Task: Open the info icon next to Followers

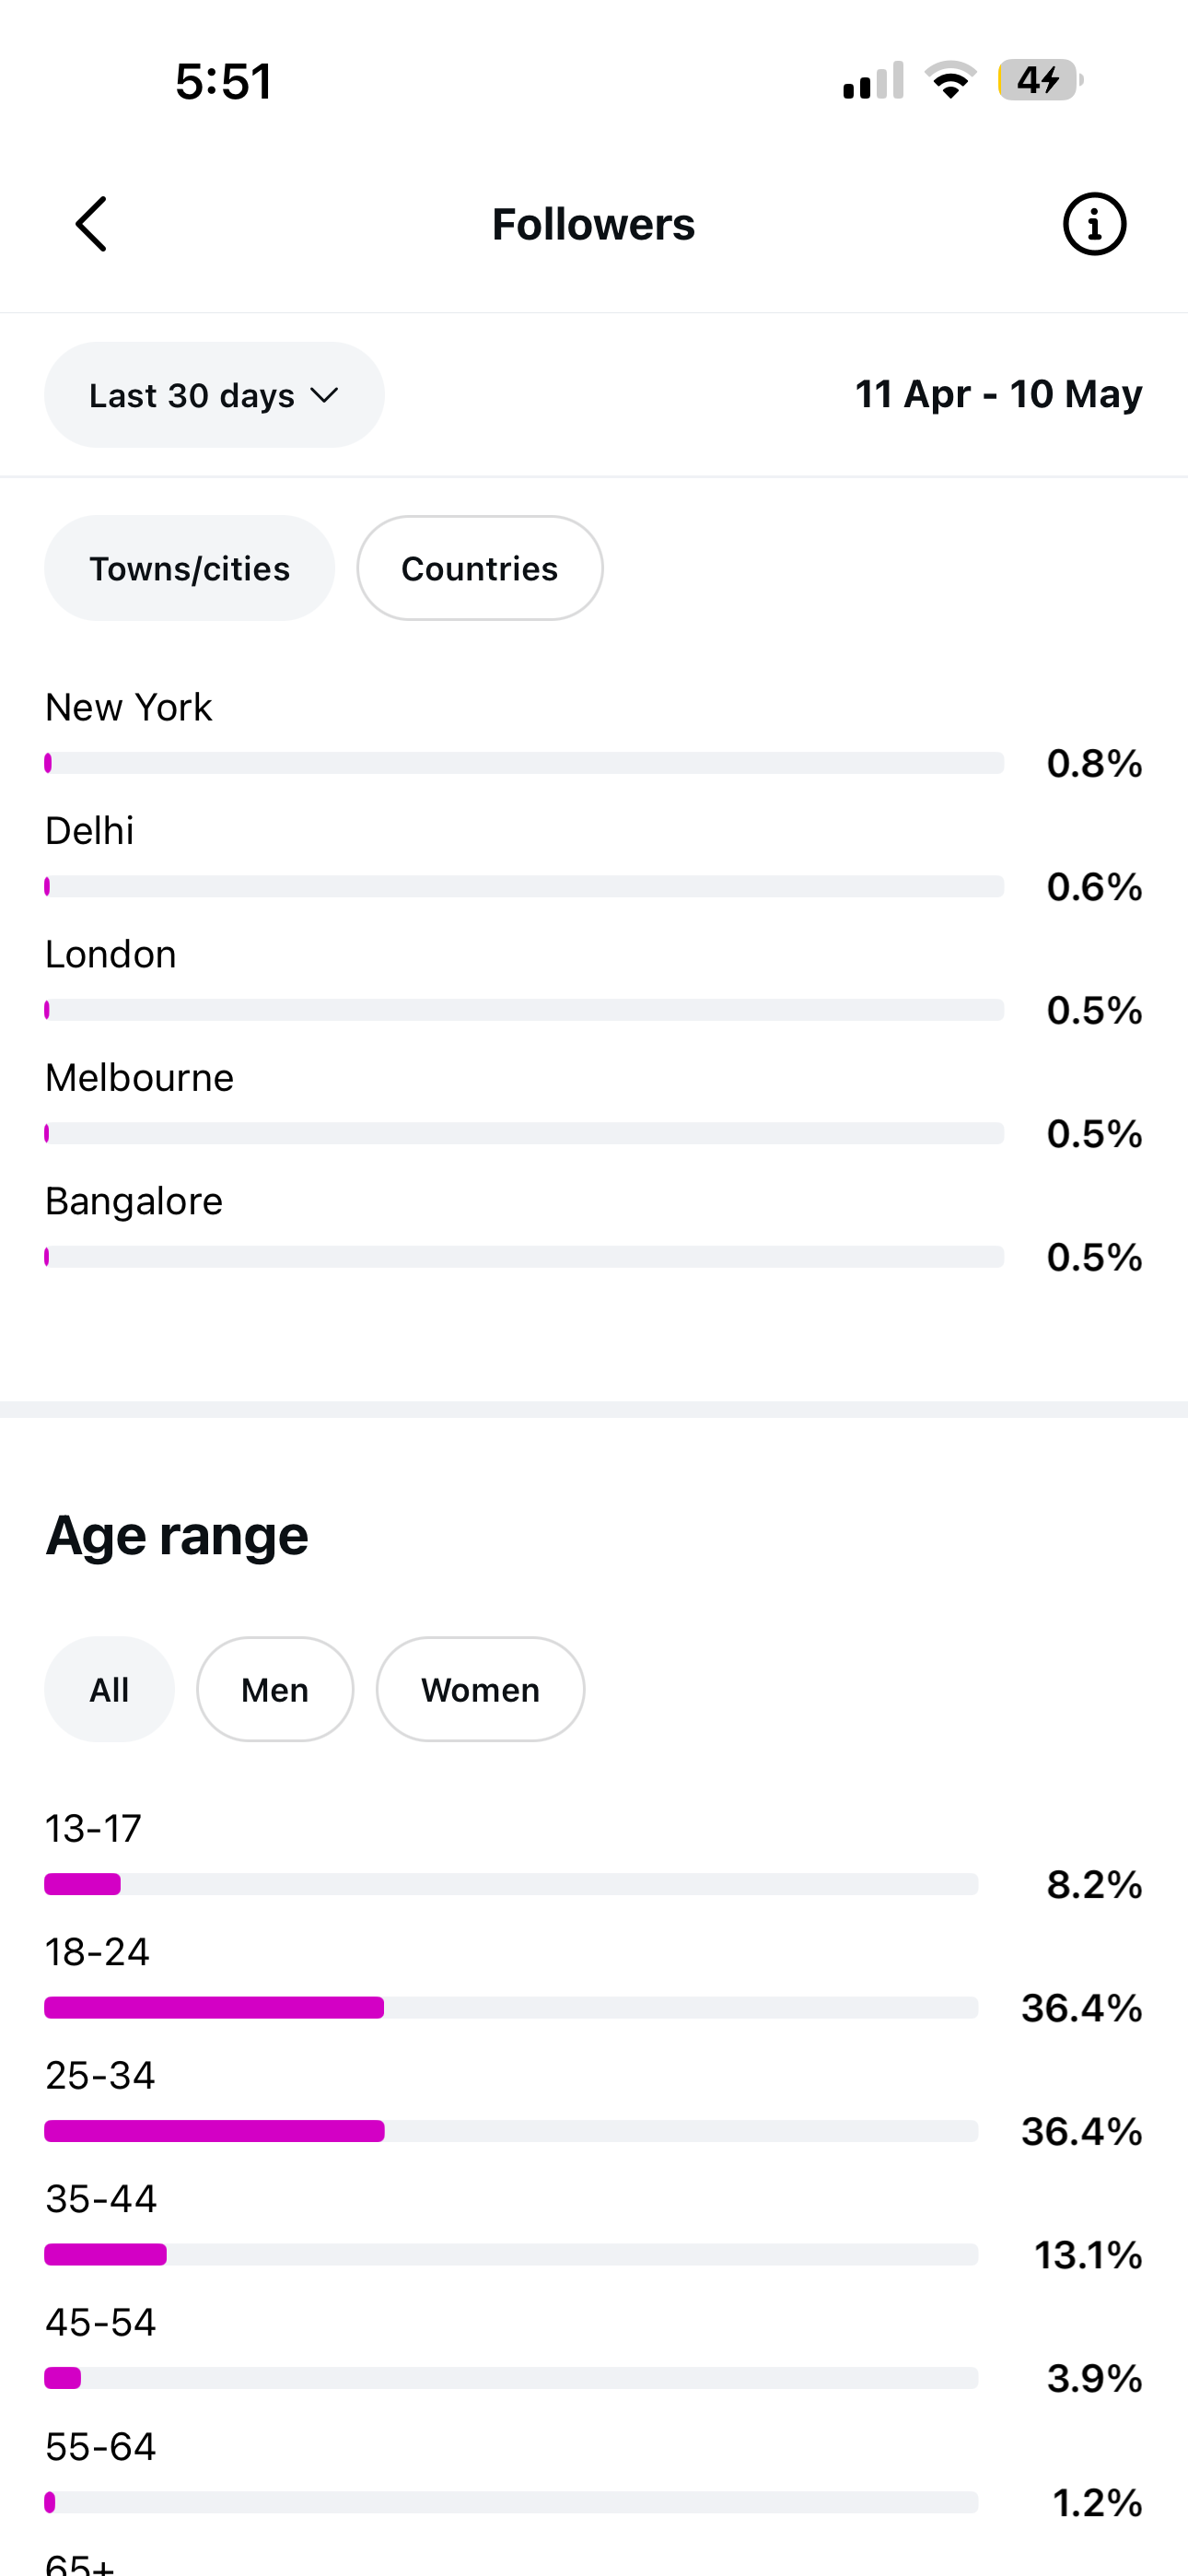Action: point(1094,224)
